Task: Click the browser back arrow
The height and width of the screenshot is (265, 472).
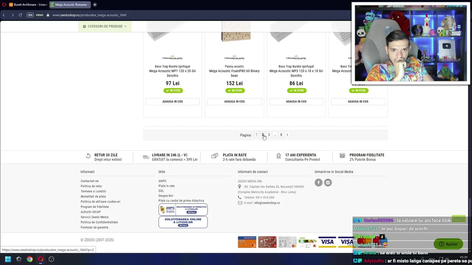Action: [x=4, y=15]
